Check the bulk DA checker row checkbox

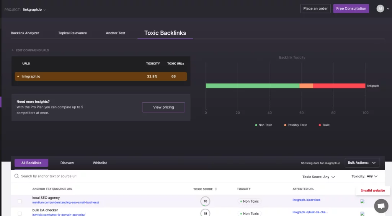(20, 214)
